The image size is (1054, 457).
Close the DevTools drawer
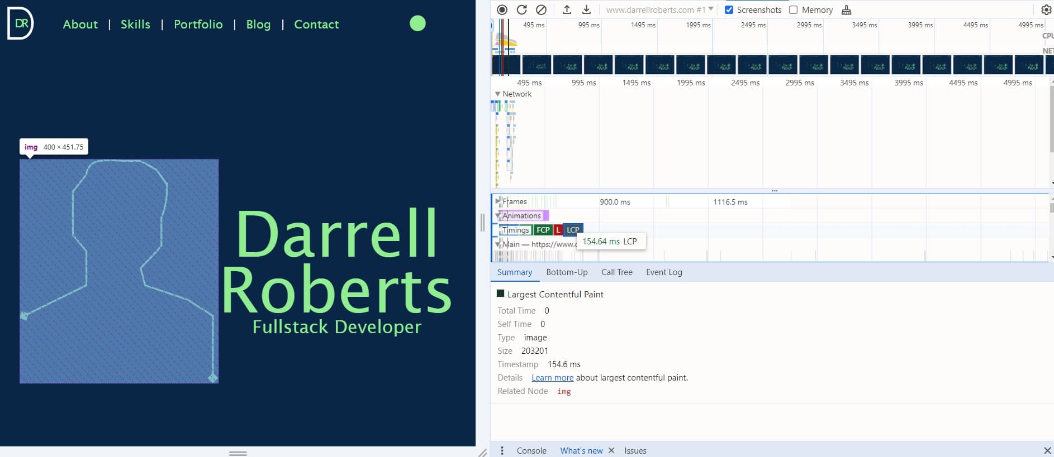[1047, 450]
